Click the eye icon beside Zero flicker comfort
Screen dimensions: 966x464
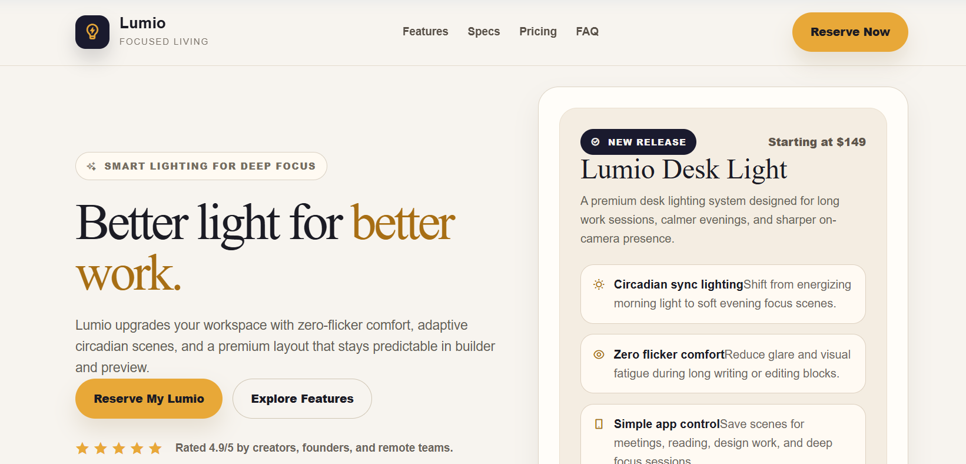(x=599, y=354)
